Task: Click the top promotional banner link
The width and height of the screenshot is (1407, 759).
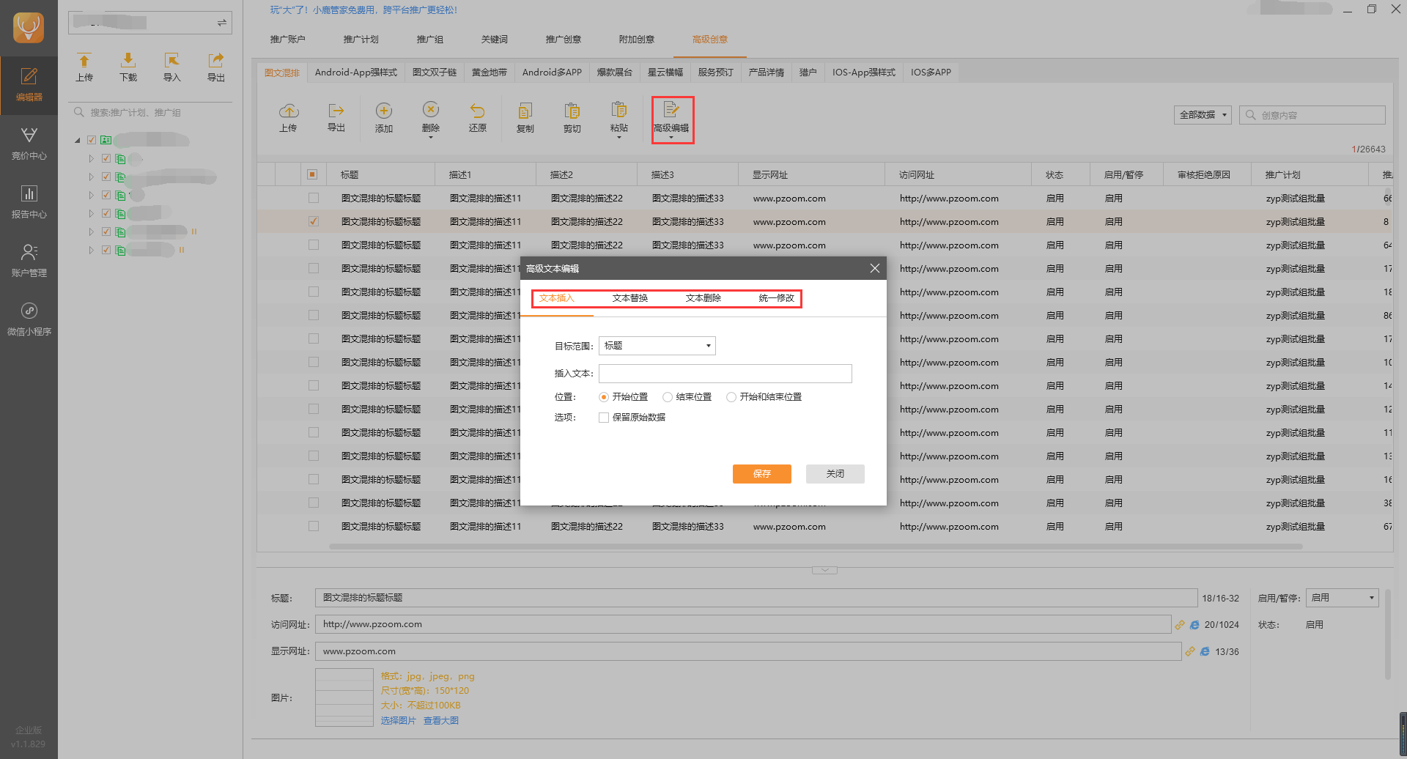Action: point(363,10)
